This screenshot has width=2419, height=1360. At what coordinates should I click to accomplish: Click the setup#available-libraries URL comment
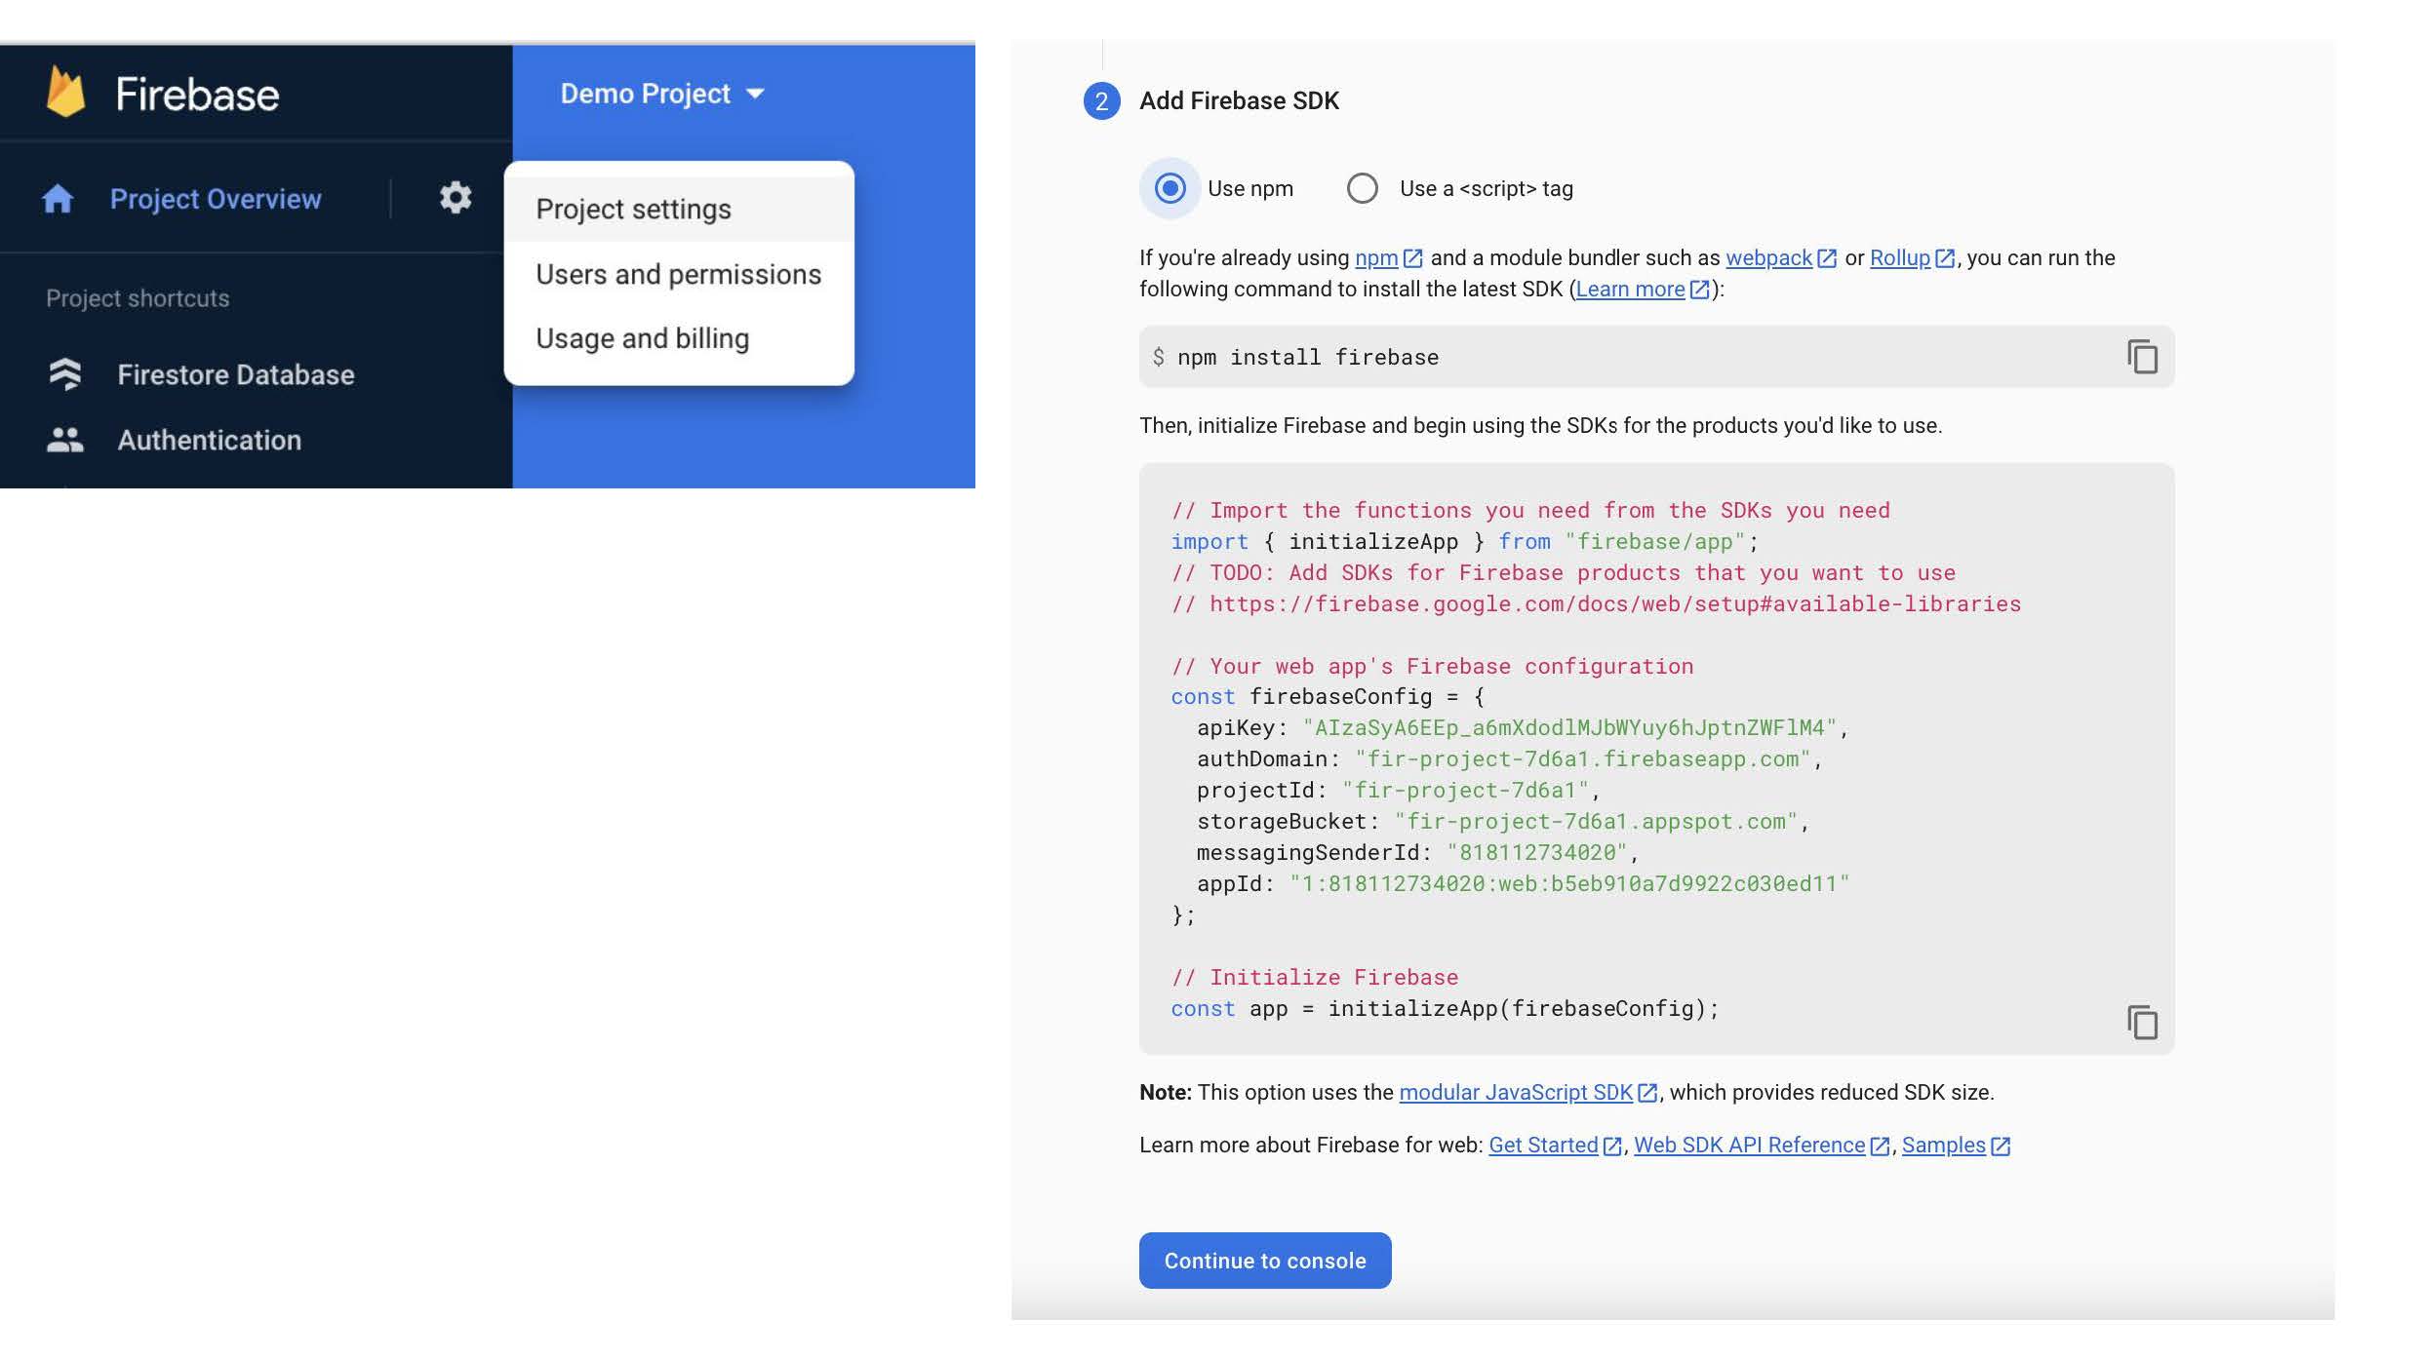pyautogui.click(x=1596, y=603)
